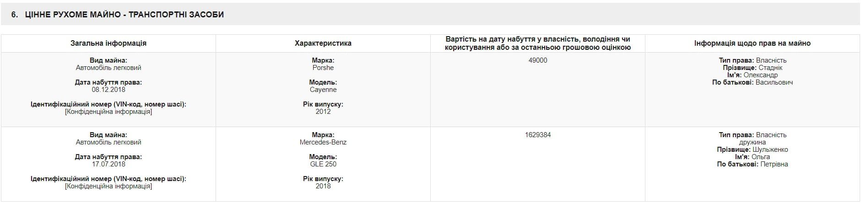This screenshot has width=861, height=203.
Task: Click the cost value 1629384
Action: (537, 135)
